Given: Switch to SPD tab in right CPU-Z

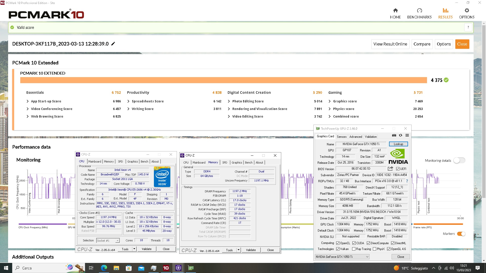Looking at the screenshot, I should click(225, 163).
